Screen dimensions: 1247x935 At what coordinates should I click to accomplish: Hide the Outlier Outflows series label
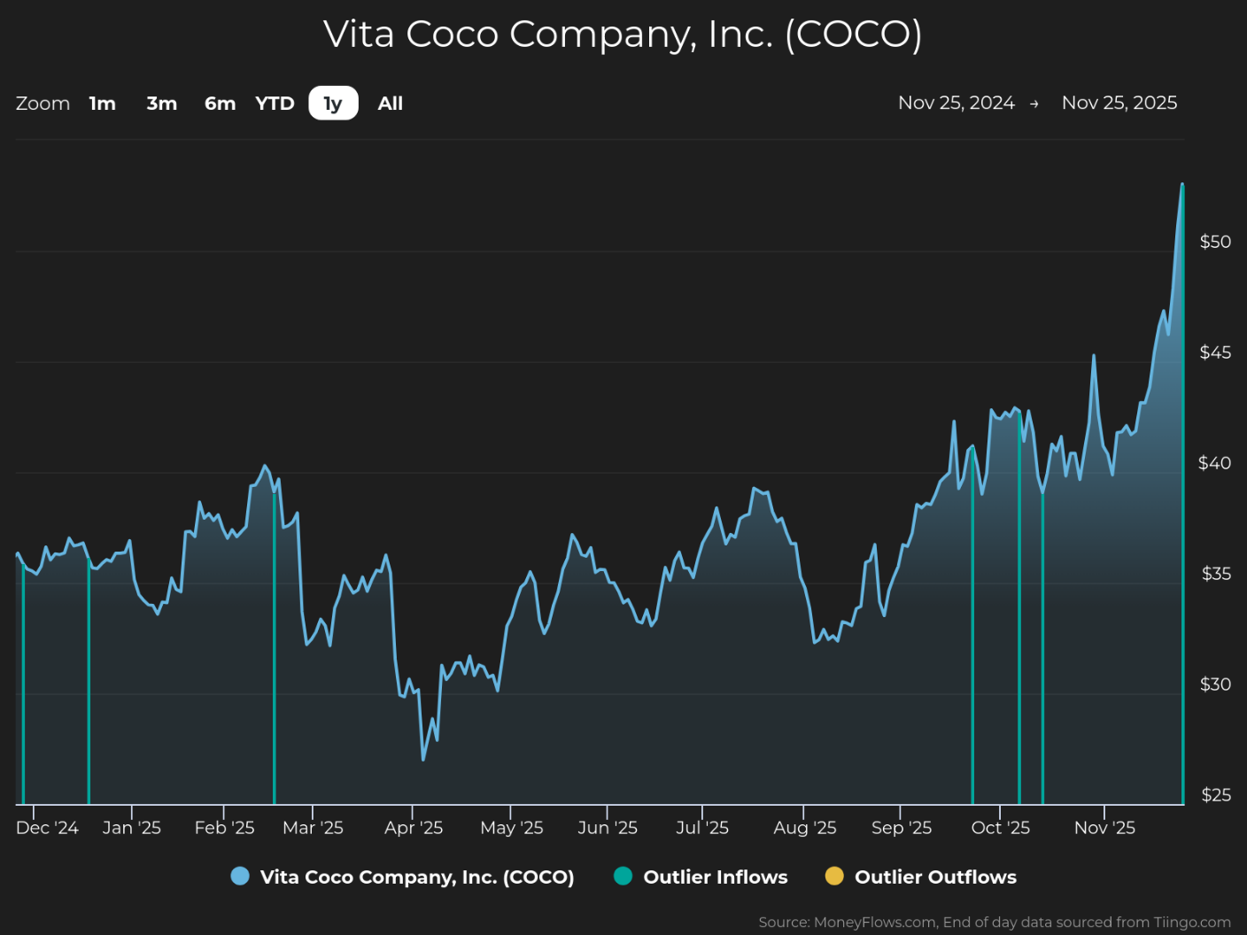pos(935,877)
